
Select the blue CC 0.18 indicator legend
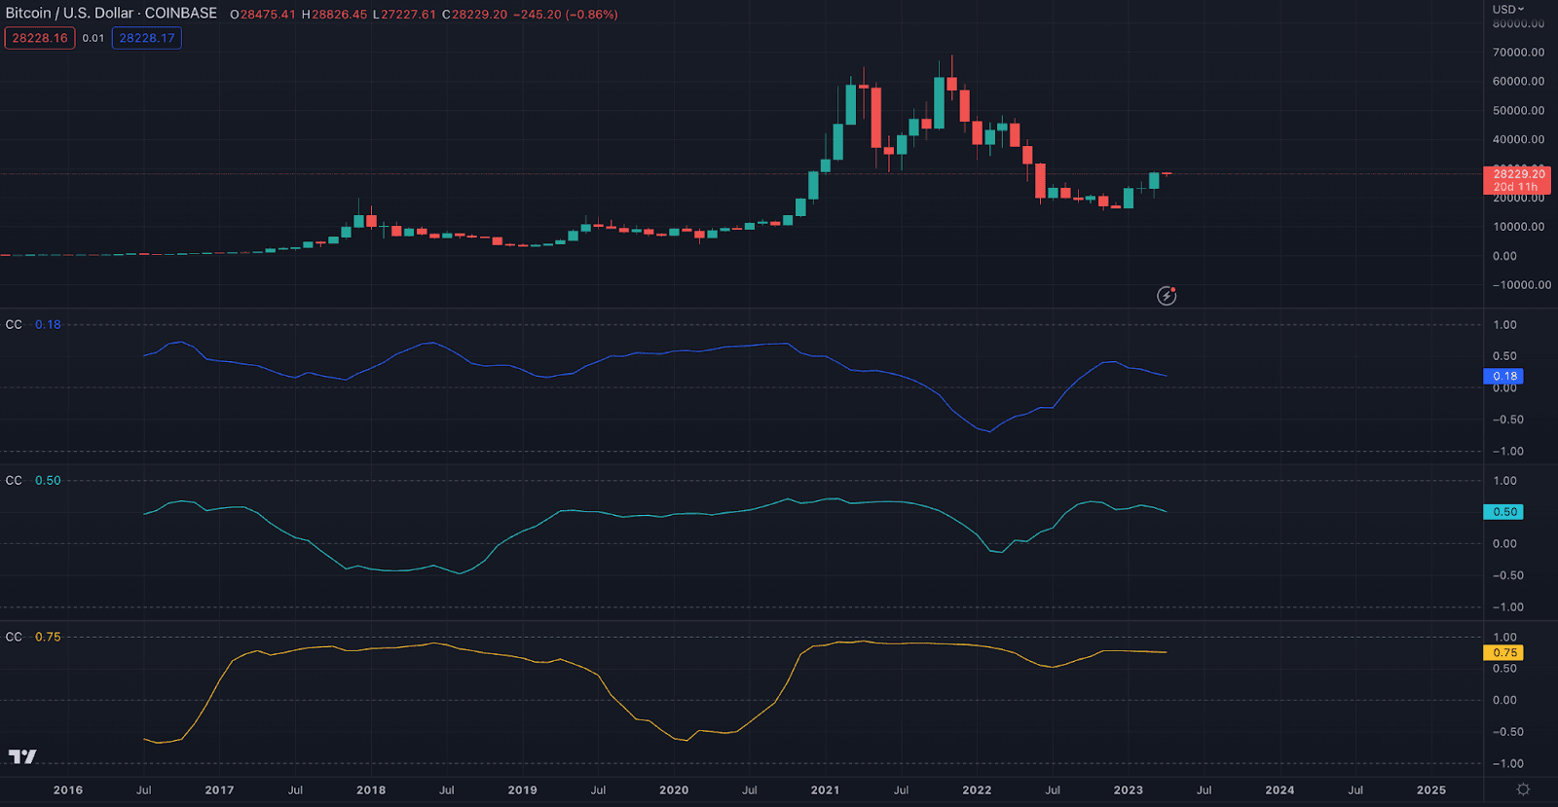tap(33, 324)
